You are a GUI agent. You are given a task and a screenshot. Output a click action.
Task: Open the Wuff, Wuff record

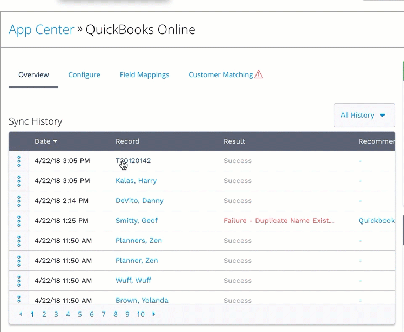pos(133,281)
